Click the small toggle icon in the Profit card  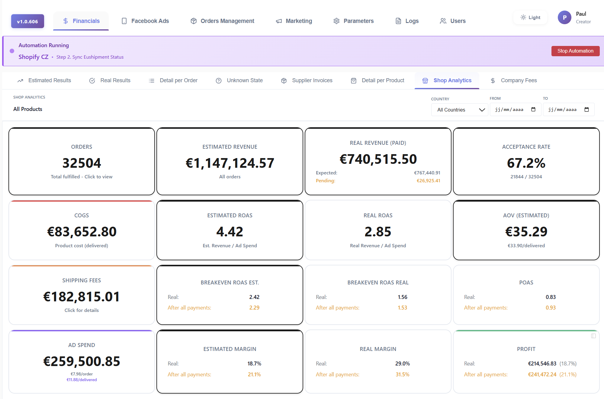click(x=593, y=336)
